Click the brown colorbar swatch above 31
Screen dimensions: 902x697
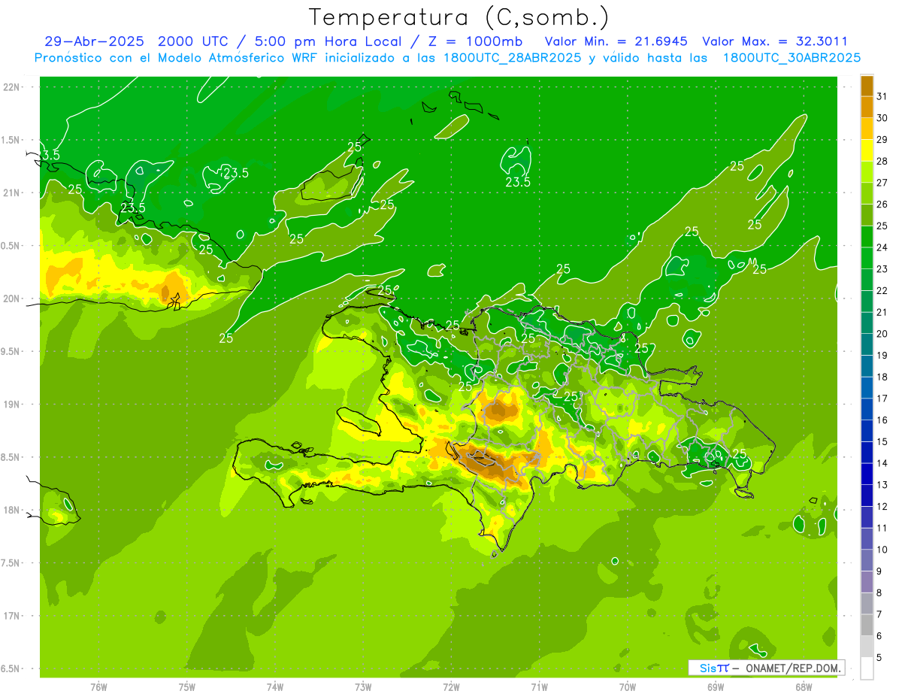(x=867, y=86)
